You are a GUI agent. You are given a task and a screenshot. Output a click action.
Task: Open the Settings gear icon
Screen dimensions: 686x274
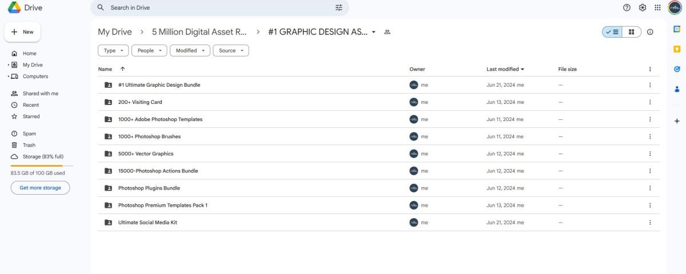[x=643, y=7]
